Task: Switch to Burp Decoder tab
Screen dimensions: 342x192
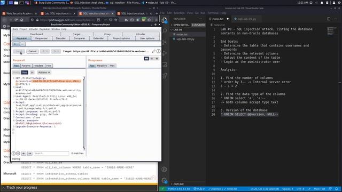Action: 60,38
